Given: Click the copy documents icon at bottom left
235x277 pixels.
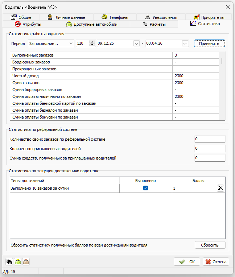Looking at the screenshot, I should point(9,262).
